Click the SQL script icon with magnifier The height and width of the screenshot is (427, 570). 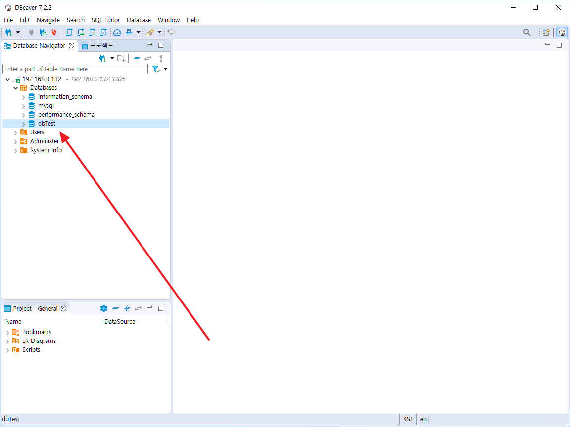[103, 32]
